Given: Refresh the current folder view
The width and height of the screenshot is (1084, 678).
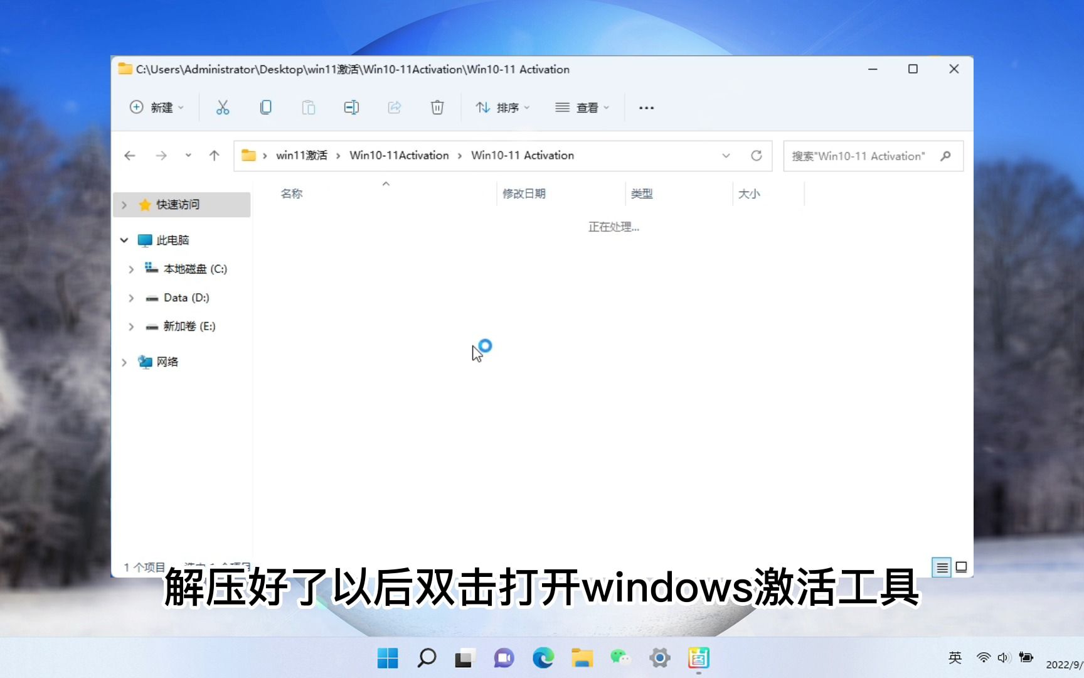Looking at the screenshot, I should coord(757,156).
